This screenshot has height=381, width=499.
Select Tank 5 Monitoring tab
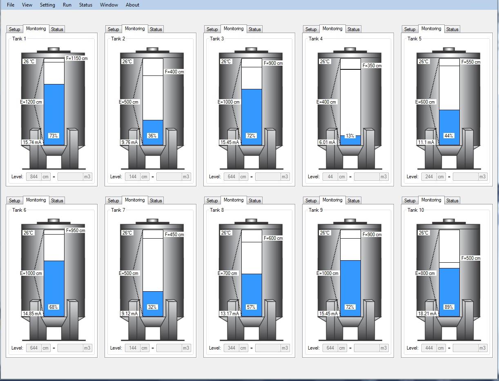(431, 29)
